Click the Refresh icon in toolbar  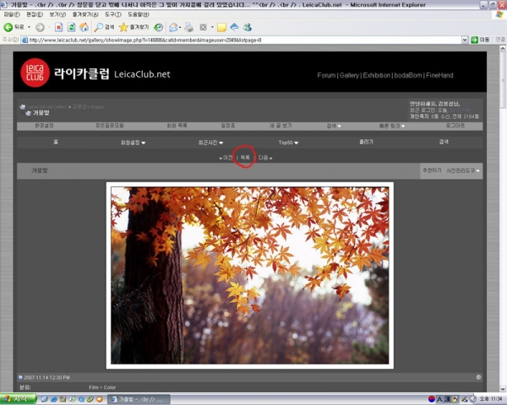(71, 27)
